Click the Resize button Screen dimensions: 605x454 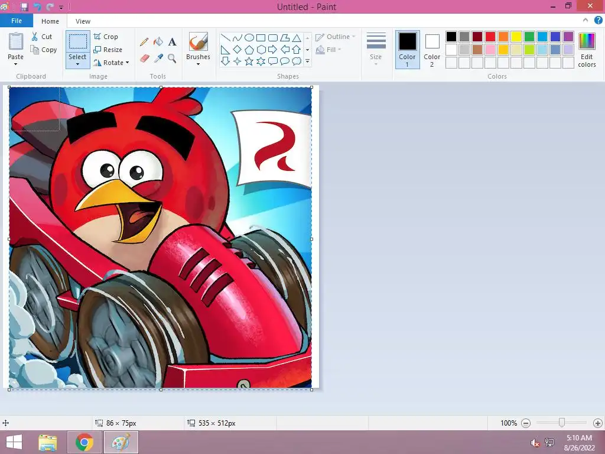tap(108, 50)
